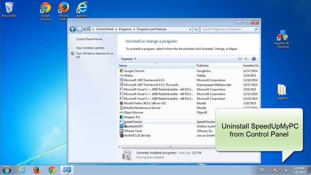Screen dimensions: 311x175
Task: Open Control Panel Home link
Action: click(x=89, y=39)
